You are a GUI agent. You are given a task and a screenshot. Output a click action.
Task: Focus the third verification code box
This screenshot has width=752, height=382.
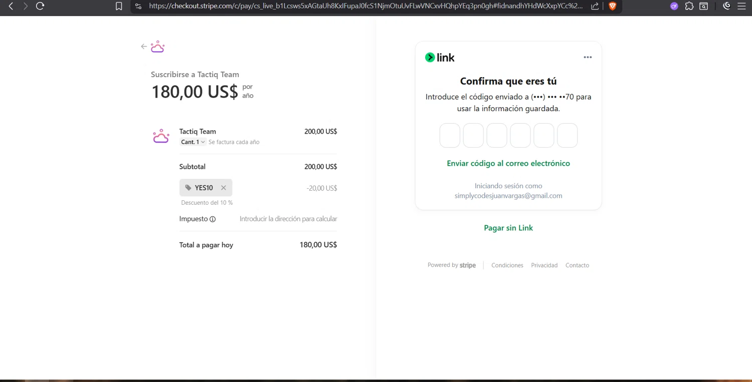tap(497, 136)
